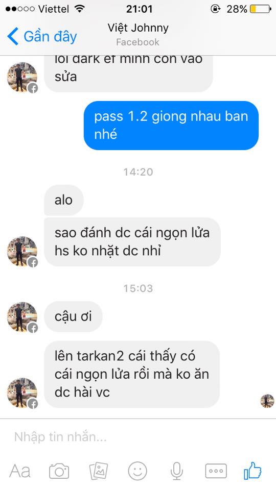Send a thumbs-up like
276x490 pixels.
click(x=252, y=470)
